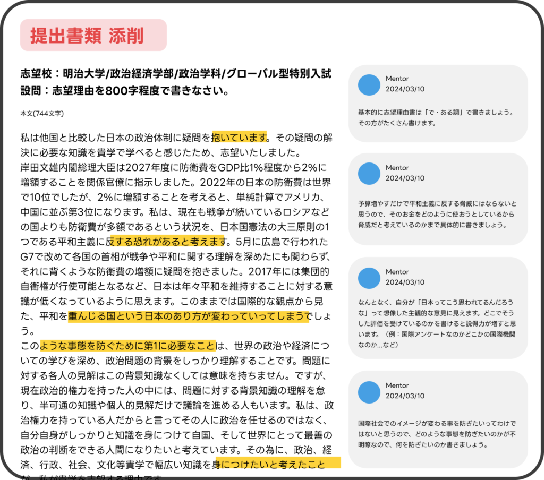Open the comment about 国際社会でのイメージ
Screen dimensions: 544x480
438,419
